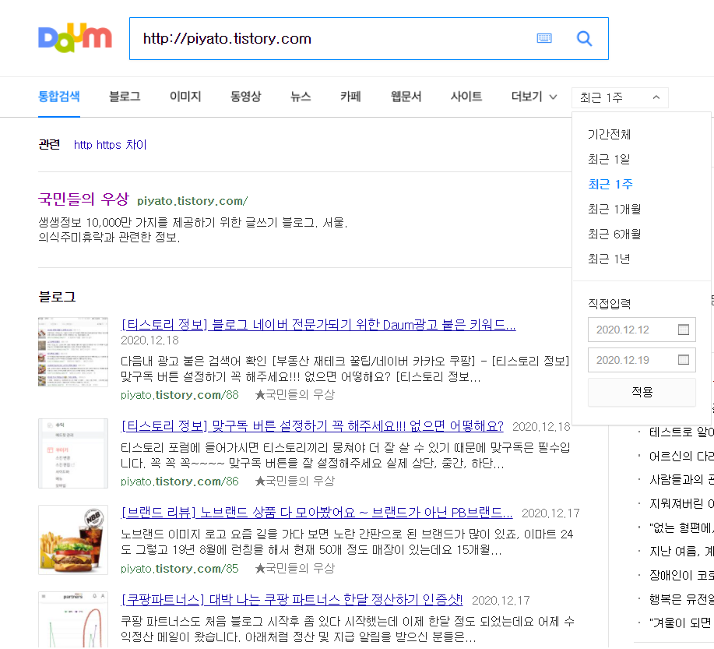
Task: Click sidebar item starting '지워져버린'
Action: point(681,503)
